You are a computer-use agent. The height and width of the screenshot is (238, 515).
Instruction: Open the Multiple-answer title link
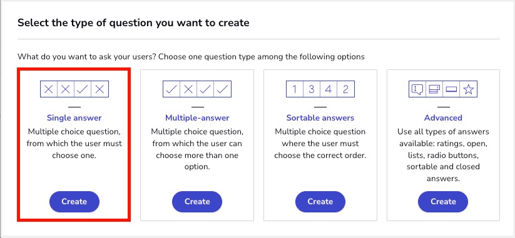(197, 117)
